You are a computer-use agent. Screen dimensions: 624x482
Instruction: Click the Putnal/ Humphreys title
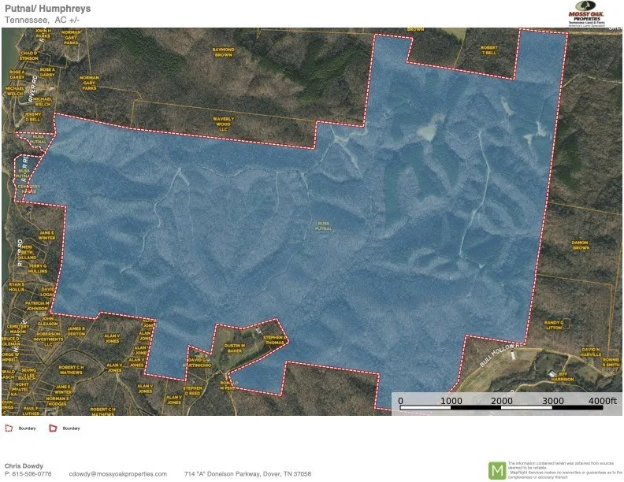pos(48,9)
